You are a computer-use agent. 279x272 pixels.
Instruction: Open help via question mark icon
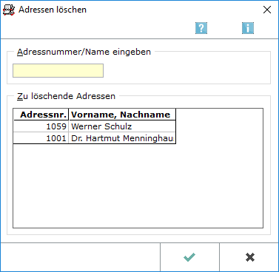201,28
